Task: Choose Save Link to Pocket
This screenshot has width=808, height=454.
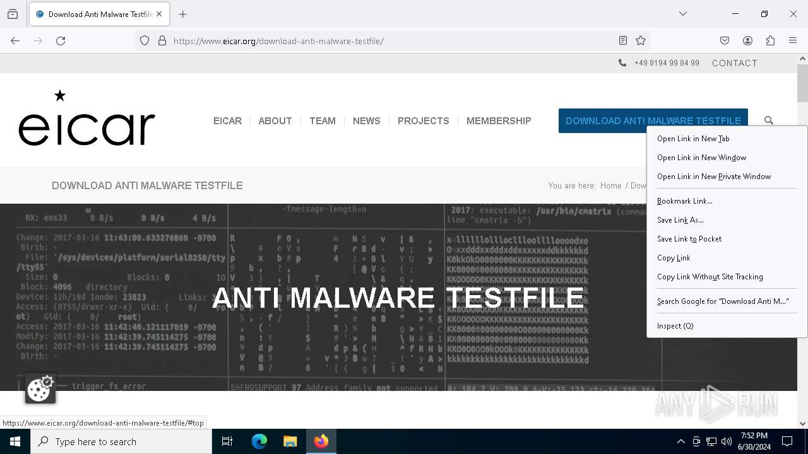Action: 727,239
